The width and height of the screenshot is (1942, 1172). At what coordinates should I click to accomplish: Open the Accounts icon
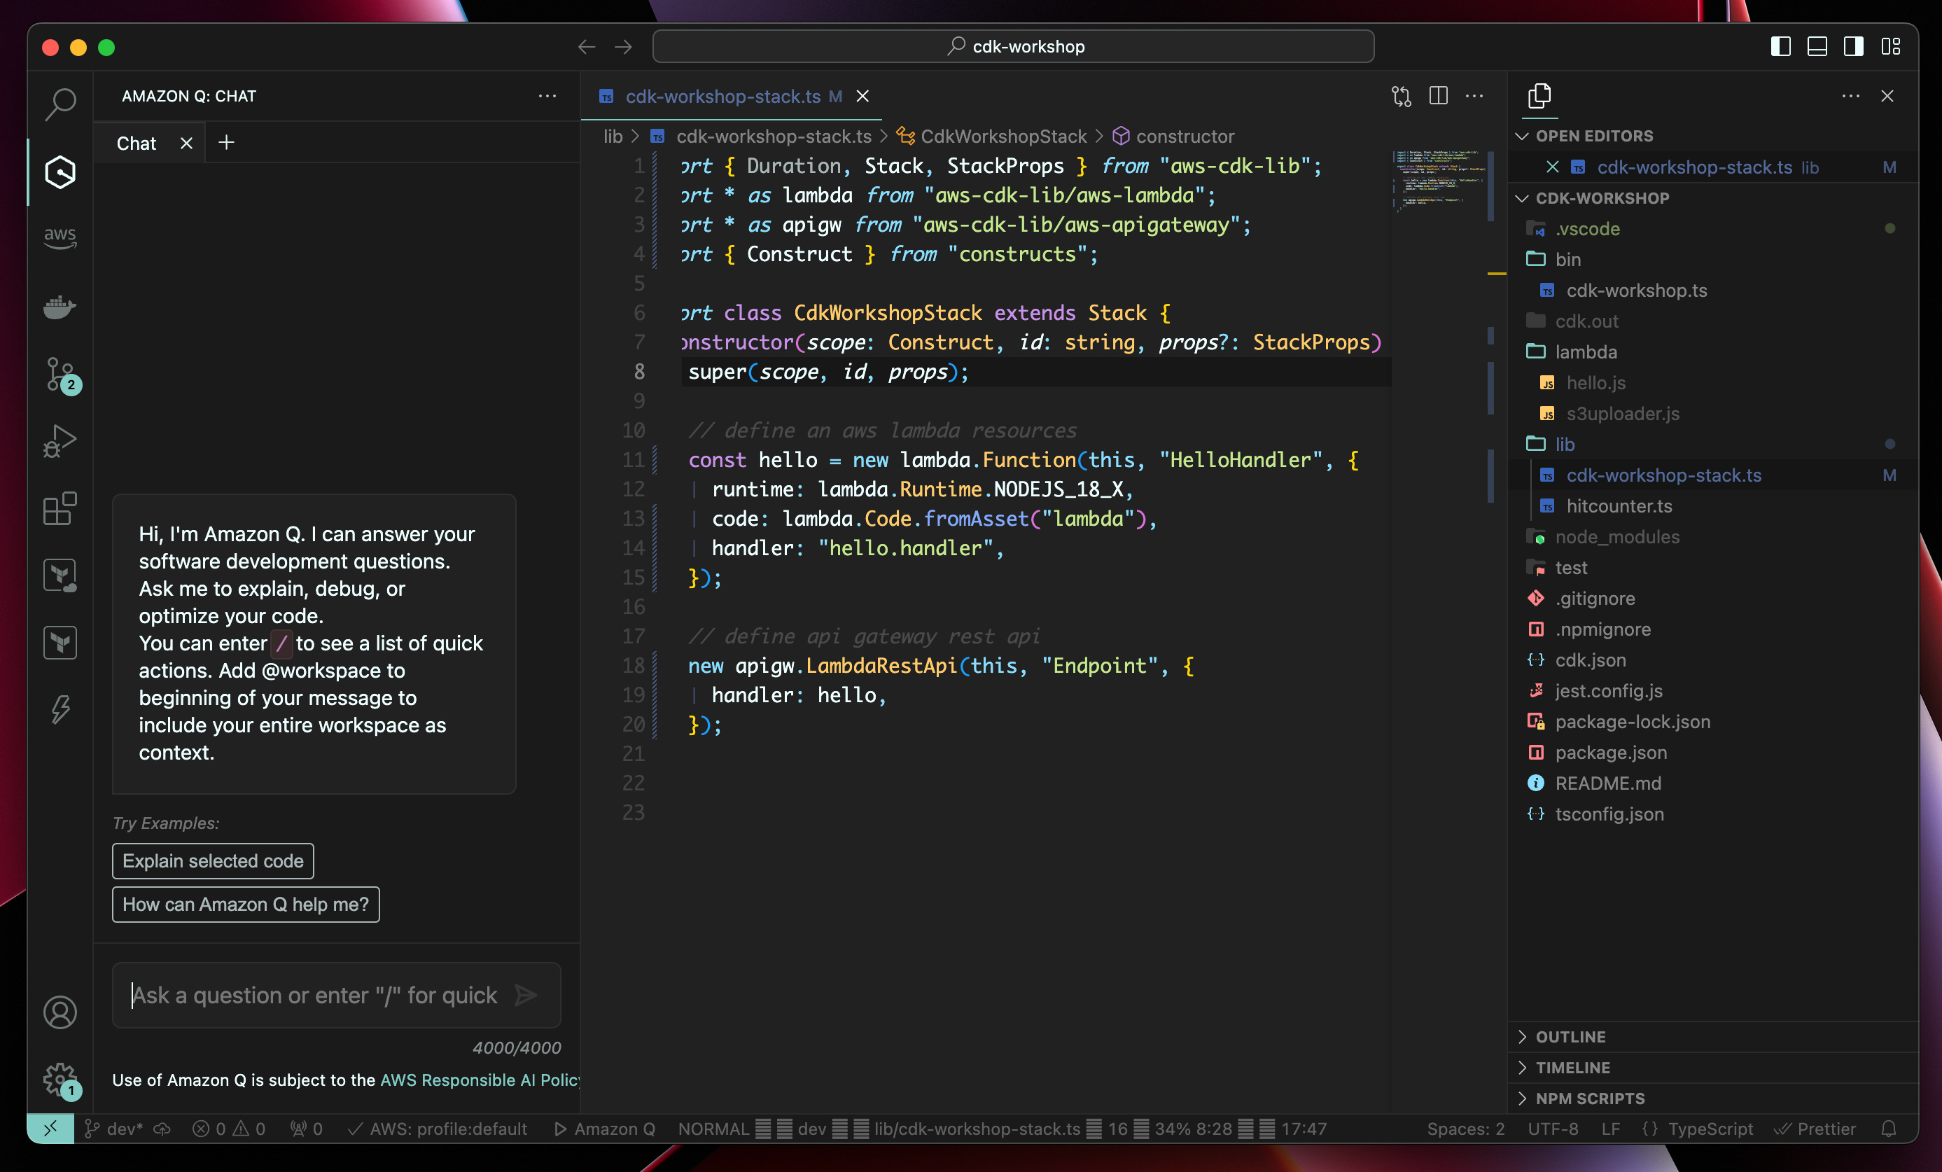(60, 1012)
